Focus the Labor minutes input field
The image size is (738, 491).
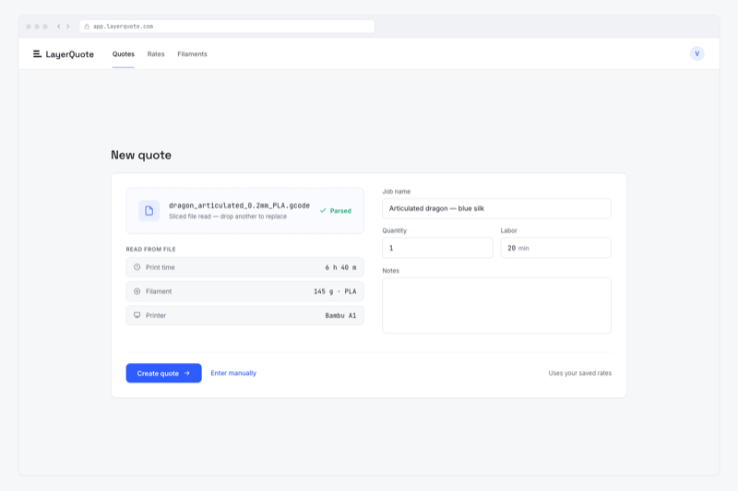[x=556, y=248]
